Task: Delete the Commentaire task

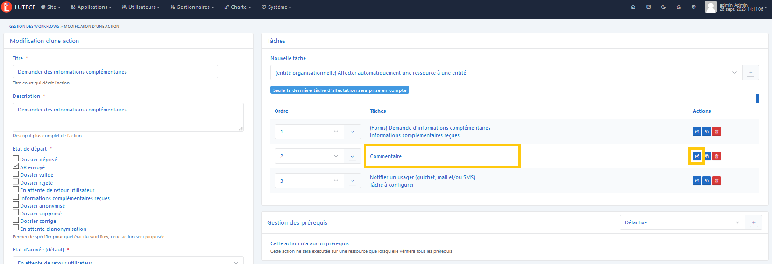Action: [716, 156]
